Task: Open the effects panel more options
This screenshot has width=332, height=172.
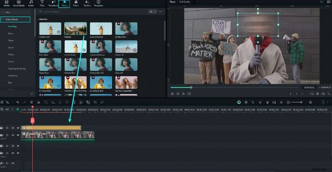Action: [x=161, y=12]
